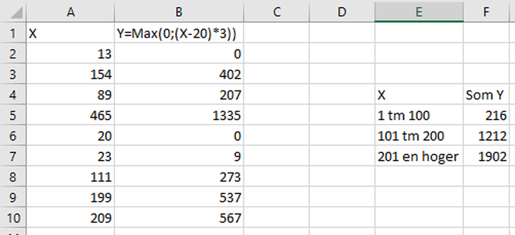The image size is (515, 235).
Task: Click cell with value 1212
Action: [x=486, y=136]
